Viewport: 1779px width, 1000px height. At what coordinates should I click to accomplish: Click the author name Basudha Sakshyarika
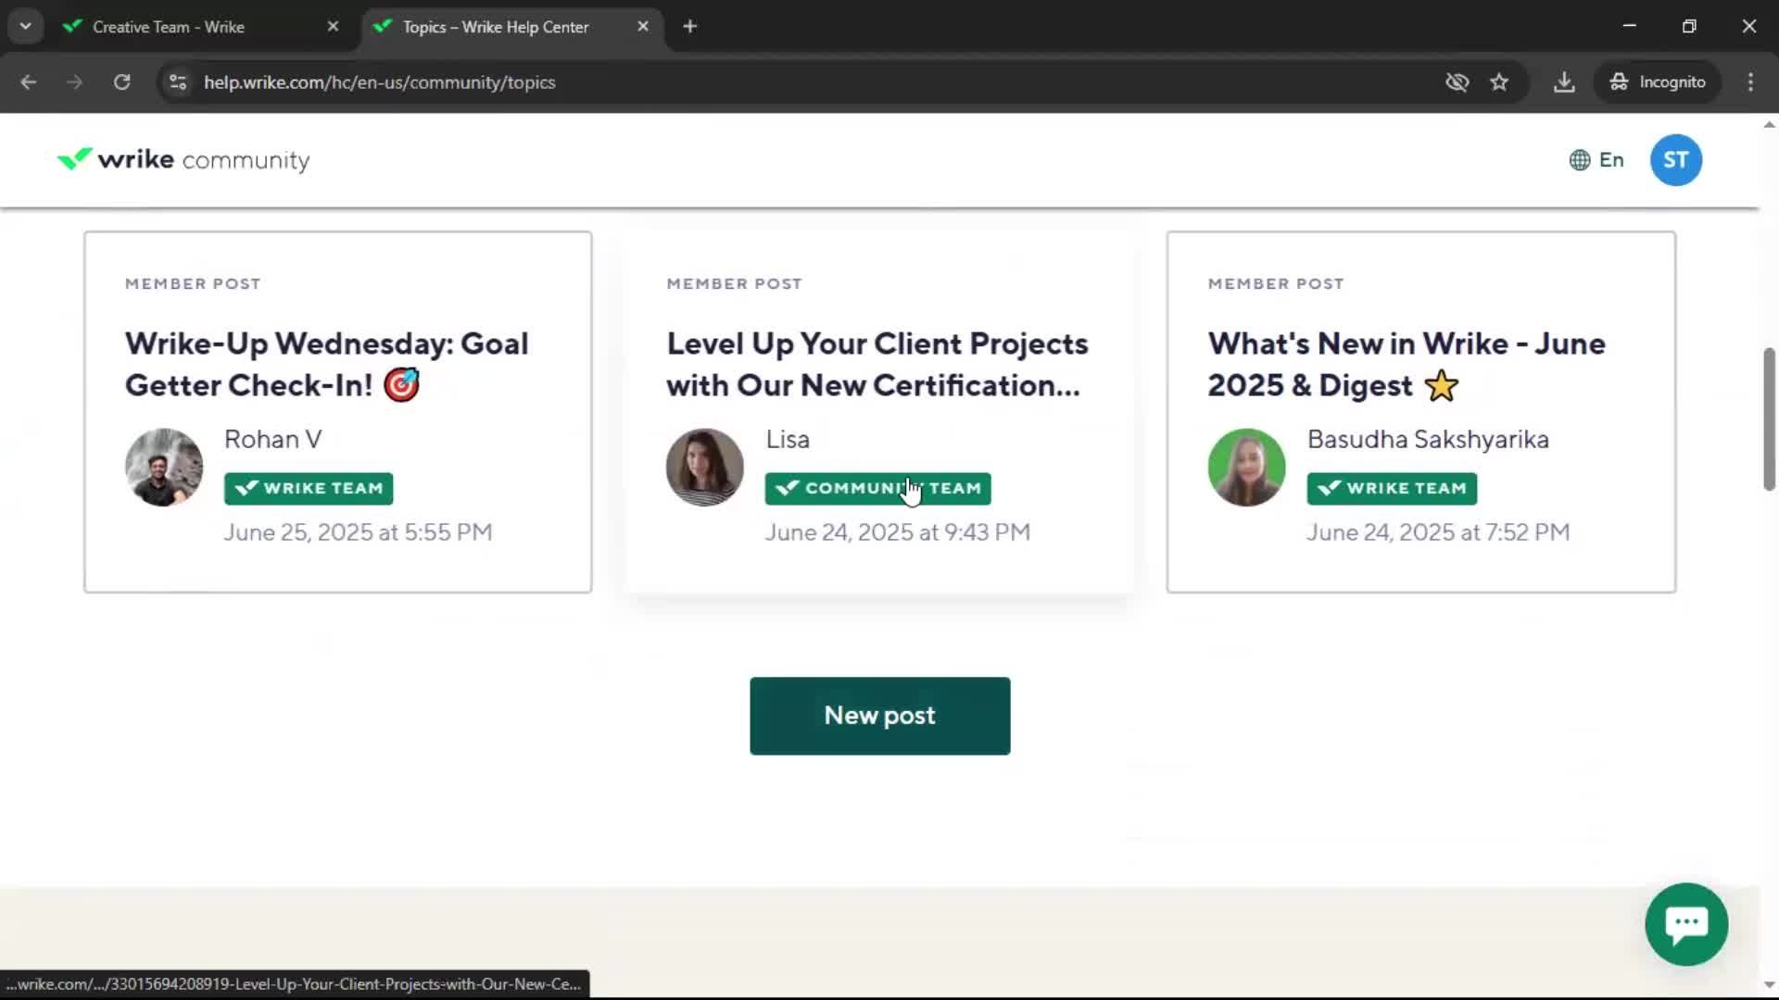1428,439
